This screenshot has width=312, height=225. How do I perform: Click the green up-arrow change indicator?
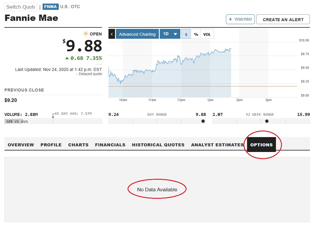pyautogui.click(x=67, y=58)
